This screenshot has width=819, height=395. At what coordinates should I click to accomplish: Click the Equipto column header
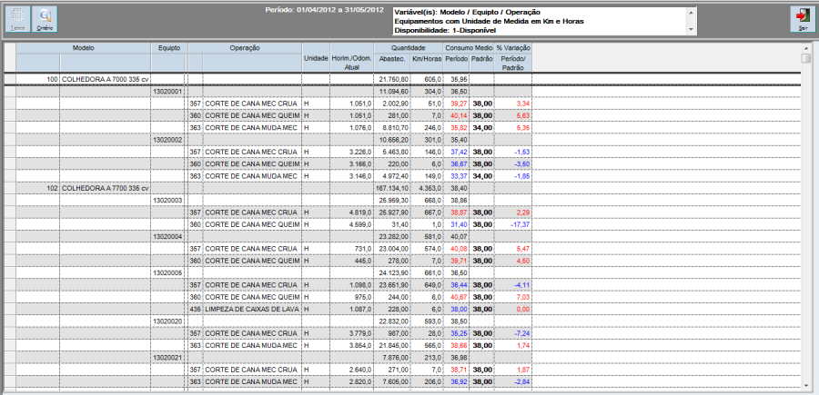point(168,47)
